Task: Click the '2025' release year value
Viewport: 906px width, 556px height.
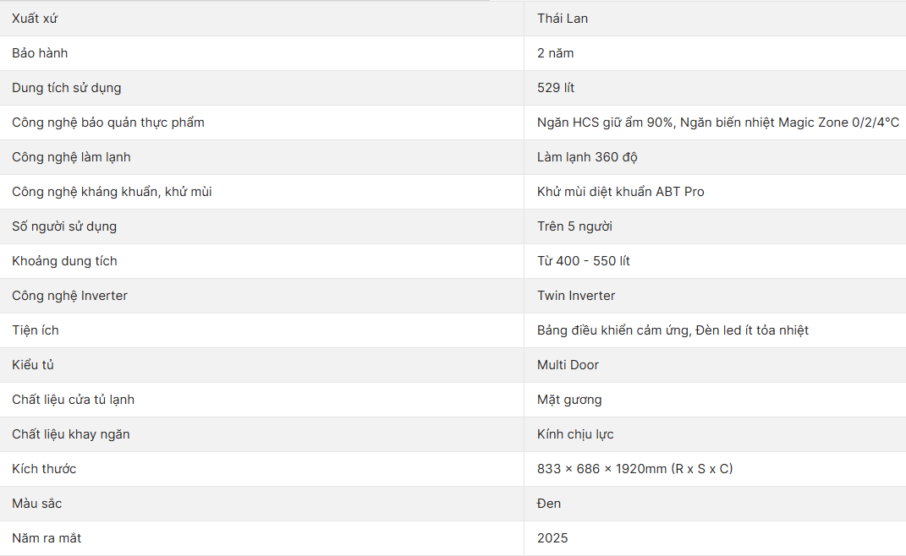Action: [552, 538]
